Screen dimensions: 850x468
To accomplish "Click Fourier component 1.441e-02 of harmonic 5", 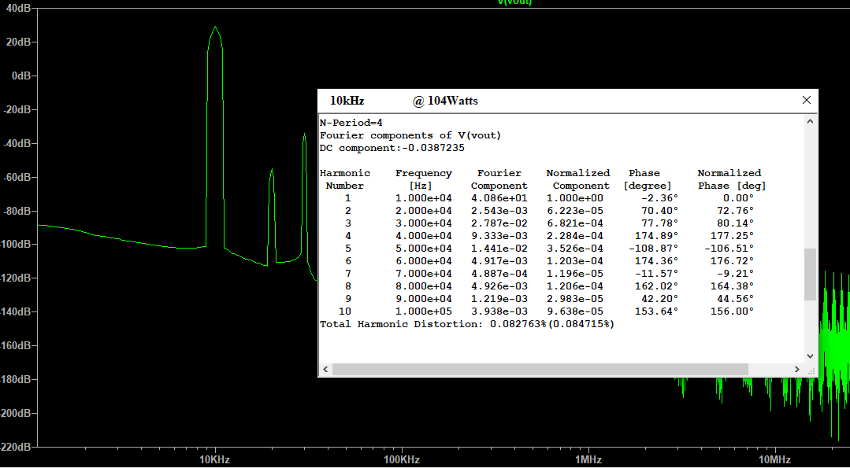I will (499, 249).
